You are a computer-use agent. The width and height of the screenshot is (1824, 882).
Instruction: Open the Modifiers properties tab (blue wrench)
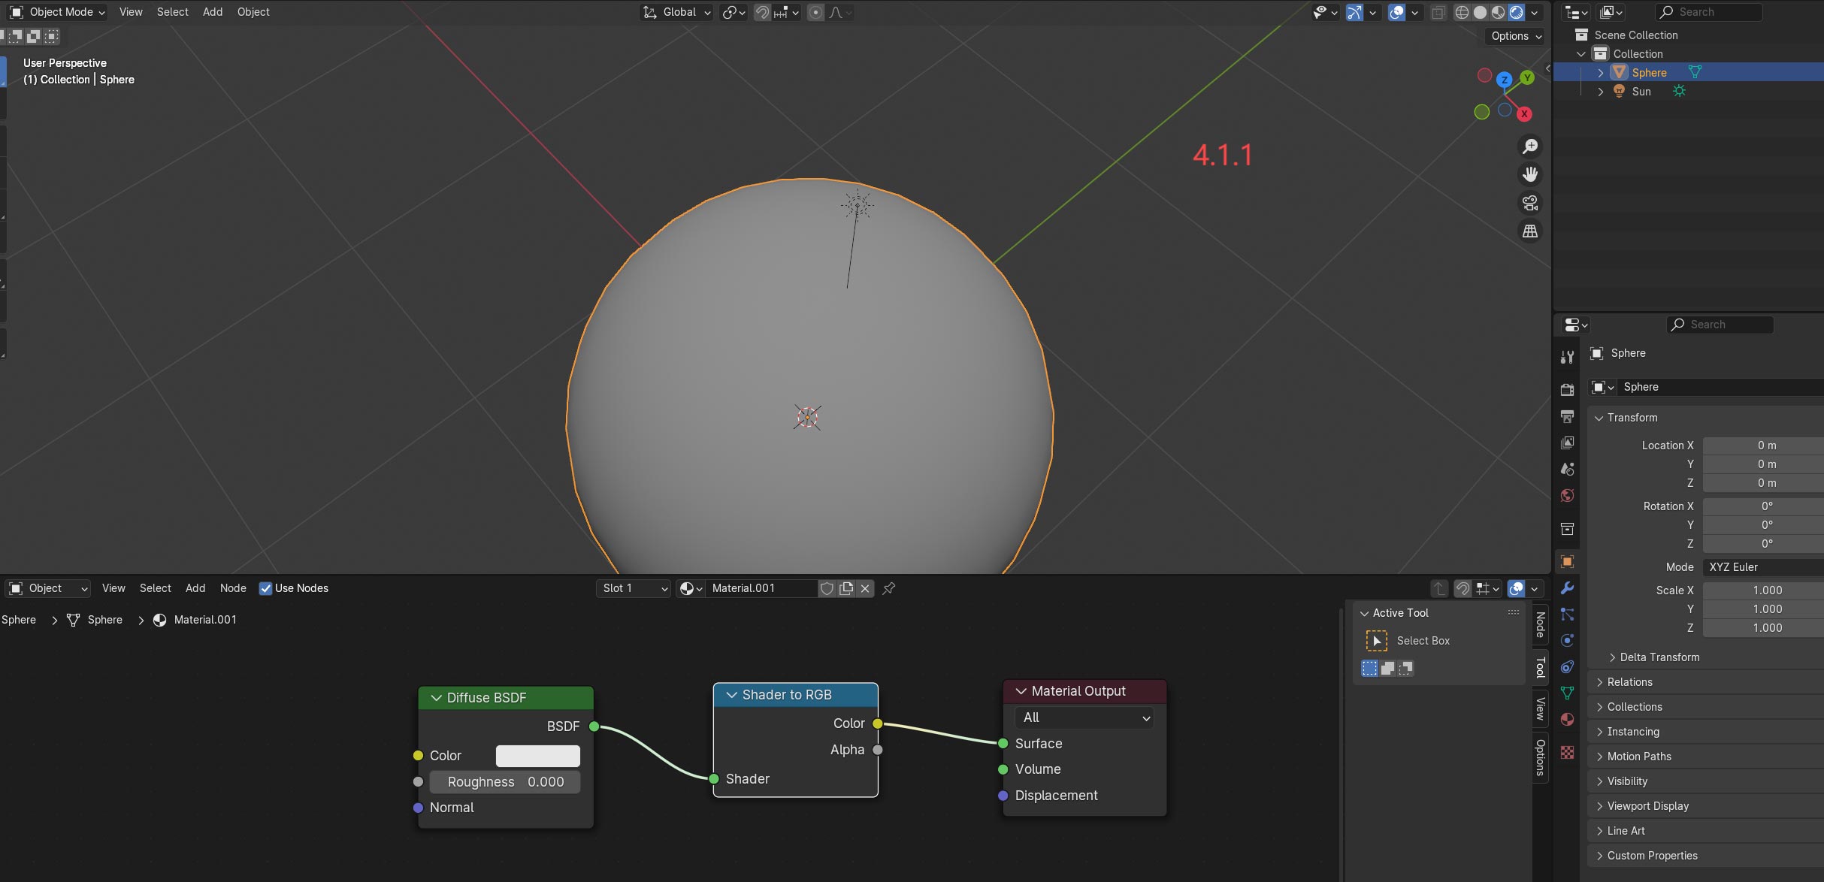click(1567, 587)
